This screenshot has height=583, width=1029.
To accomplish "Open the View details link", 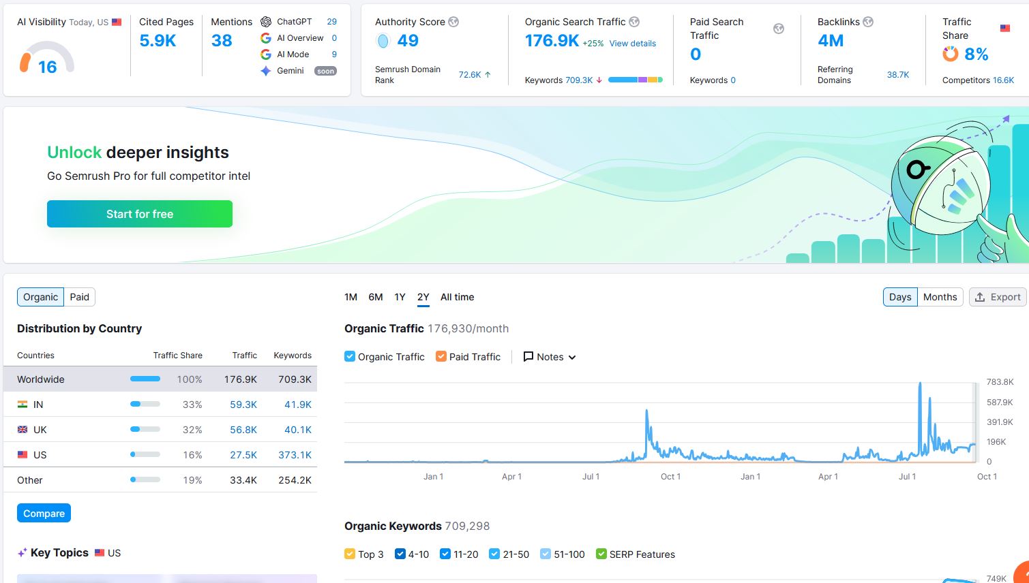I will [633, 44].
